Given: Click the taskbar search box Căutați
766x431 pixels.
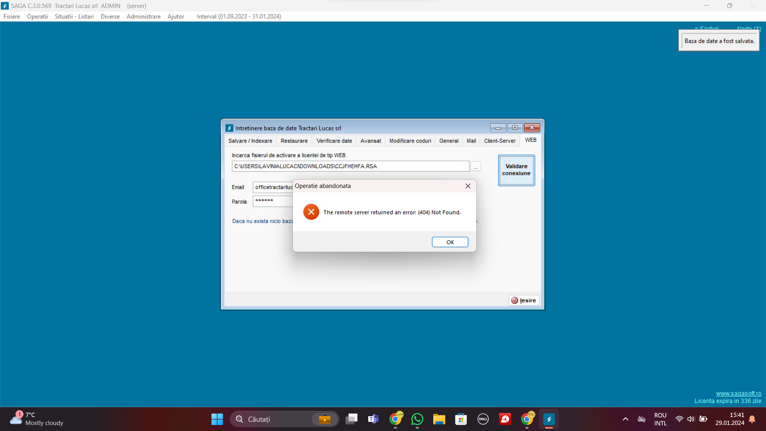Looking at the screenshot, I should tap(284, 419).
